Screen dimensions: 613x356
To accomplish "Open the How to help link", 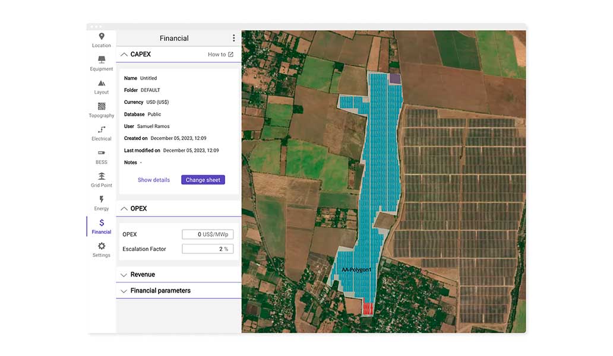I will pyautogui.click(x=220, y=55).
